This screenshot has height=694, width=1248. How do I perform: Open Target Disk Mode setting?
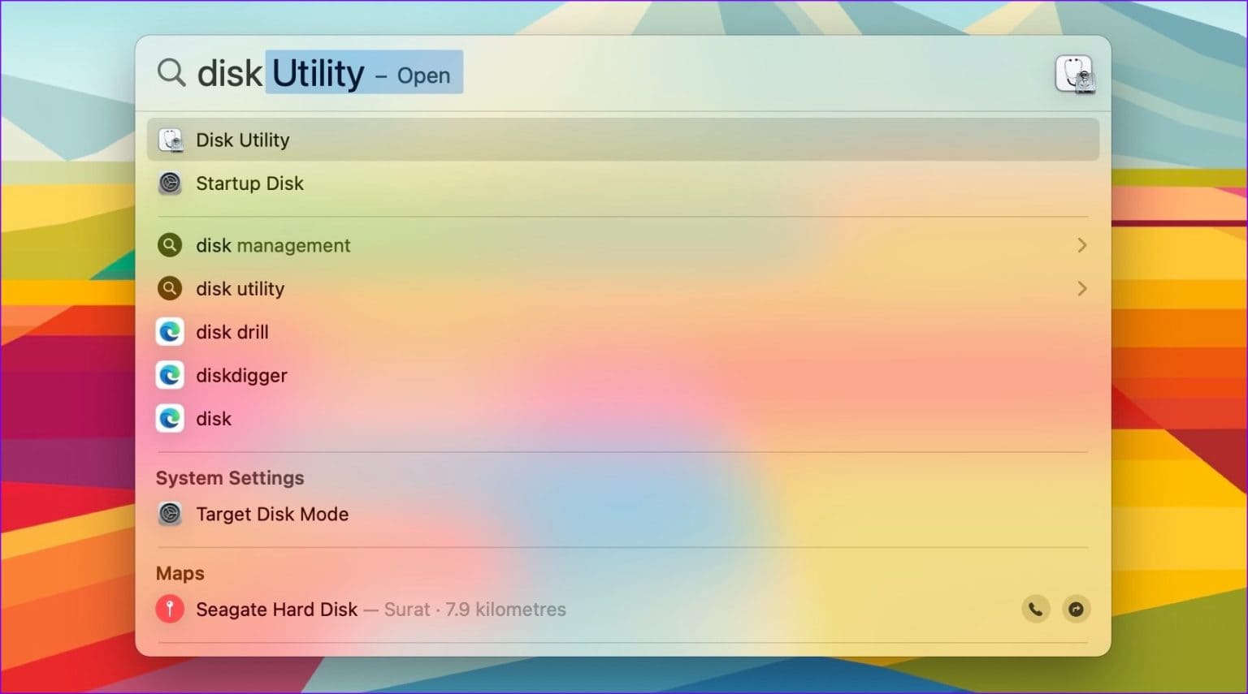point(623,514)
